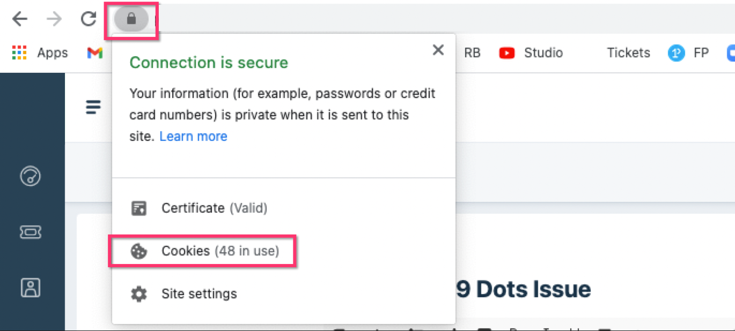Click the FP bookmark icon
The image size is (735, 331).
(676, 52)
